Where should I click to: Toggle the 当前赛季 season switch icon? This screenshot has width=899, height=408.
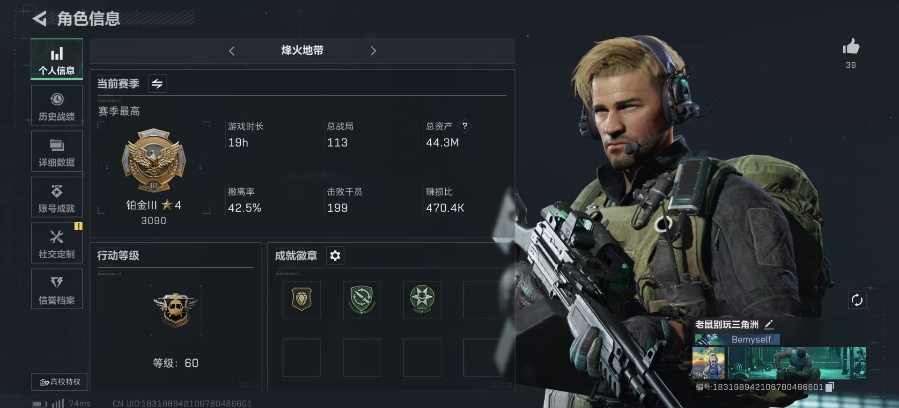click(x=157, y=84)
